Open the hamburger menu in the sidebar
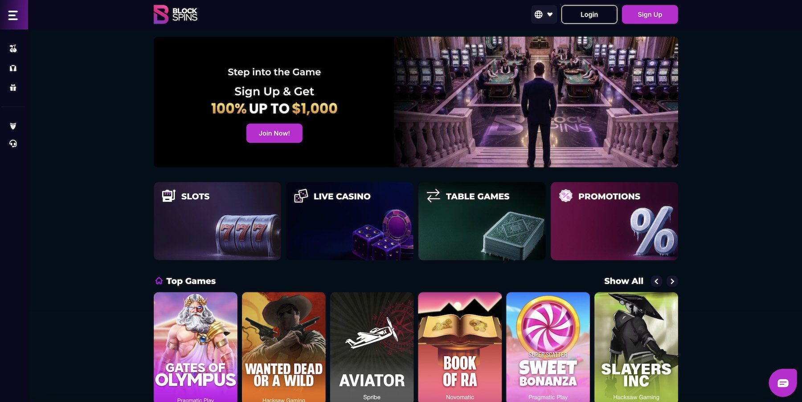The width and height of the screenshot is (802, 402). coord(13,15)
